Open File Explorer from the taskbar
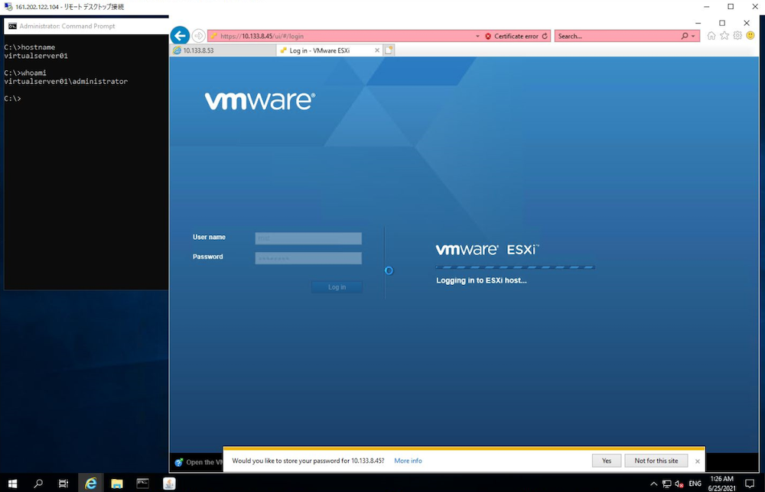 (117, 484)
